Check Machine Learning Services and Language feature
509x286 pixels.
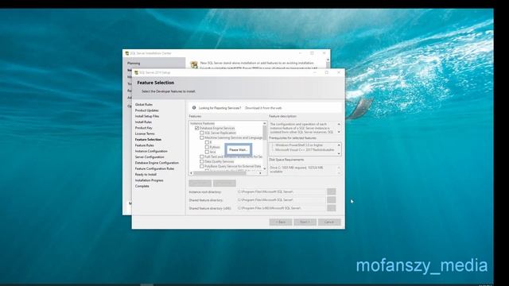(x=202, y=137)
